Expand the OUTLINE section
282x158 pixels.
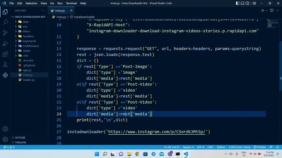click(30, 137)
